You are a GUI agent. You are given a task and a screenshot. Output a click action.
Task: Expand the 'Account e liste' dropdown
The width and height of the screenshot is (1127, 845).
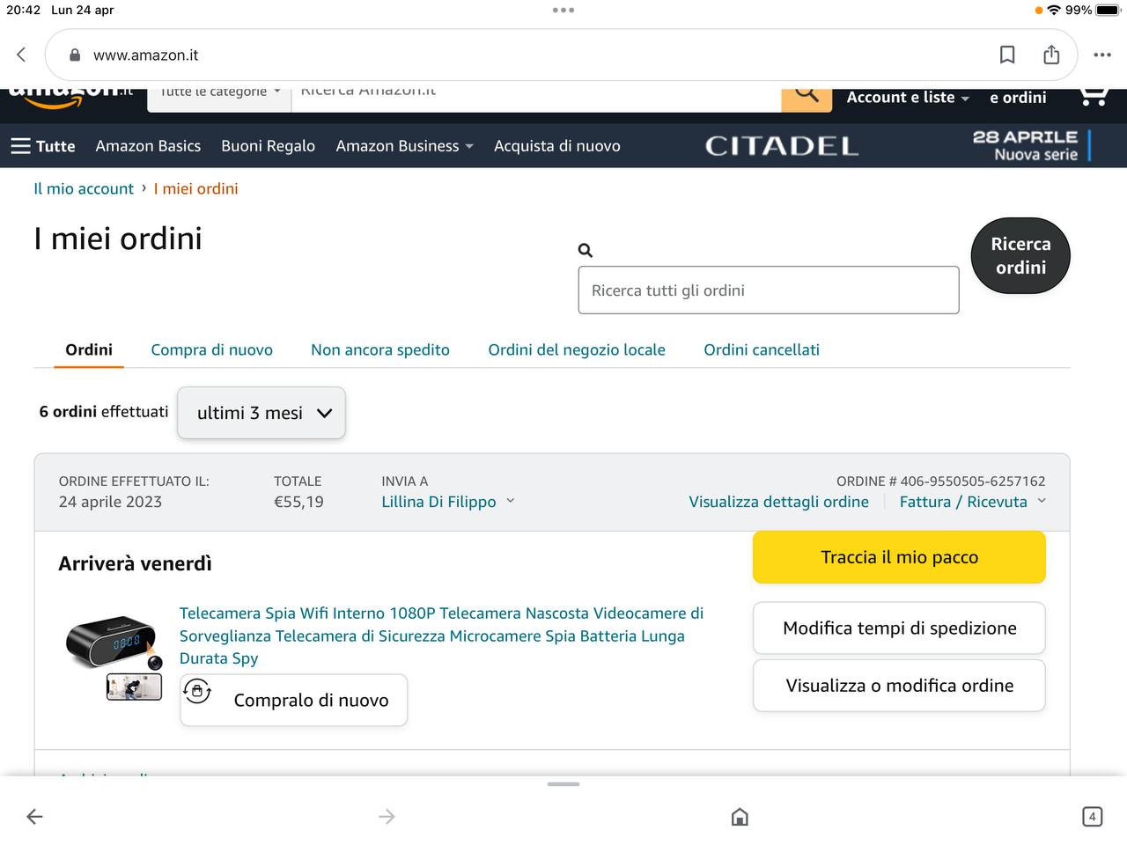[x=908, y=98]
